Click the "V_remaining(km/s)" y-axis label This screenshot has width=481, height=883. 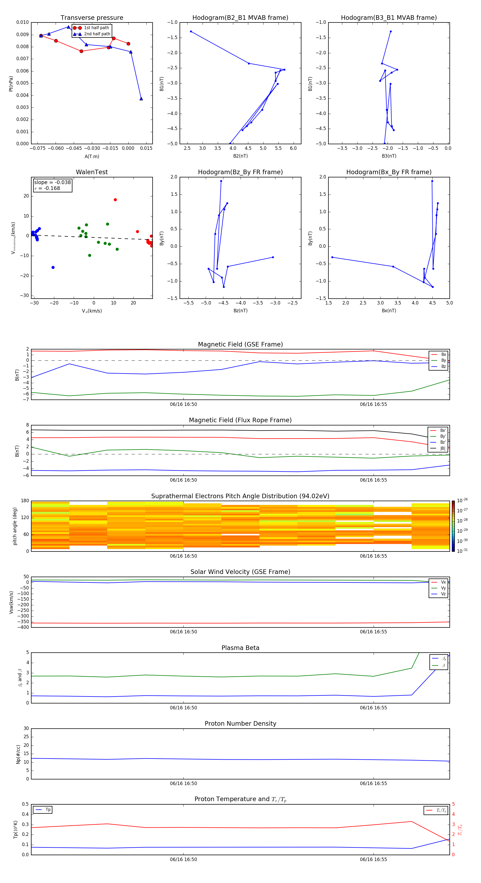(x=13, y=238)
